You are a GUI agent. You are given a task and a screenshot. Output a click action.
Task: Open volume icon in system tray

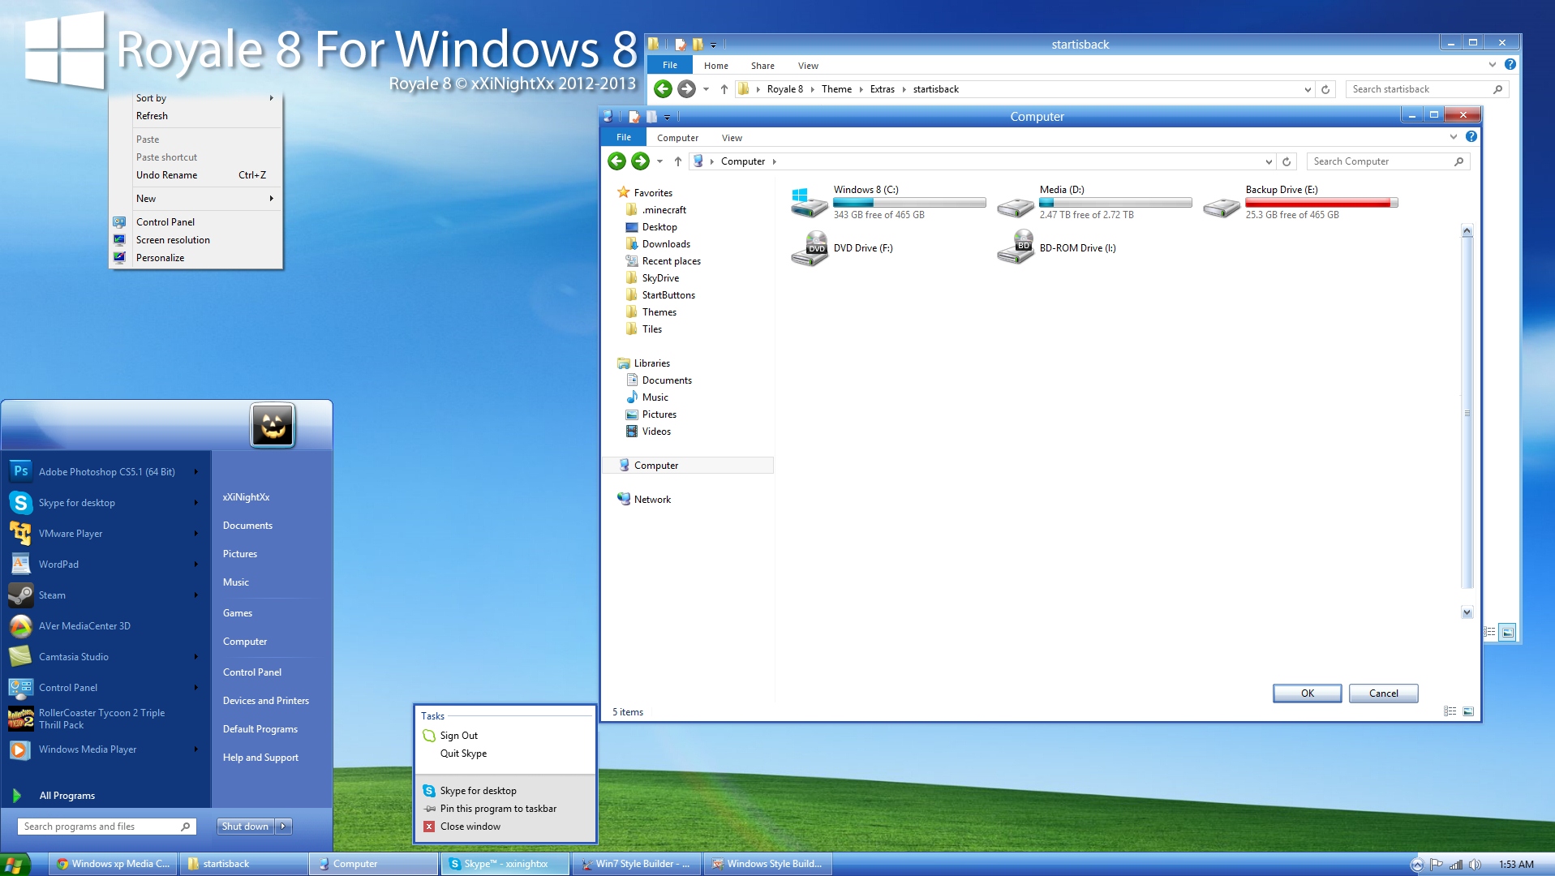click(x=1475, y=865)
